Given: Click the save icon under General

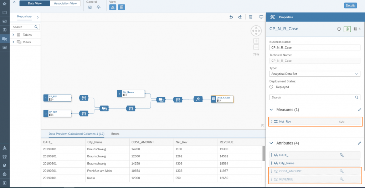Looking at the screenshot, I should [90, 7].
